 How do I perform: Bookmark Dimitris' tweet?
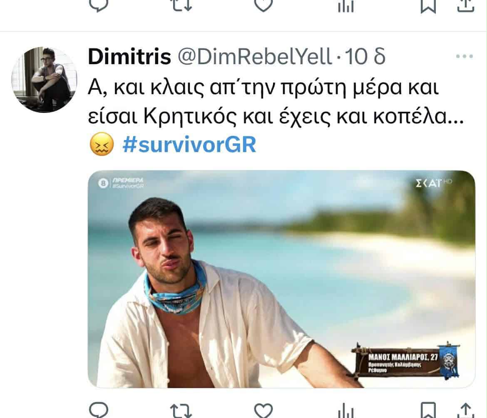(428, 410)
